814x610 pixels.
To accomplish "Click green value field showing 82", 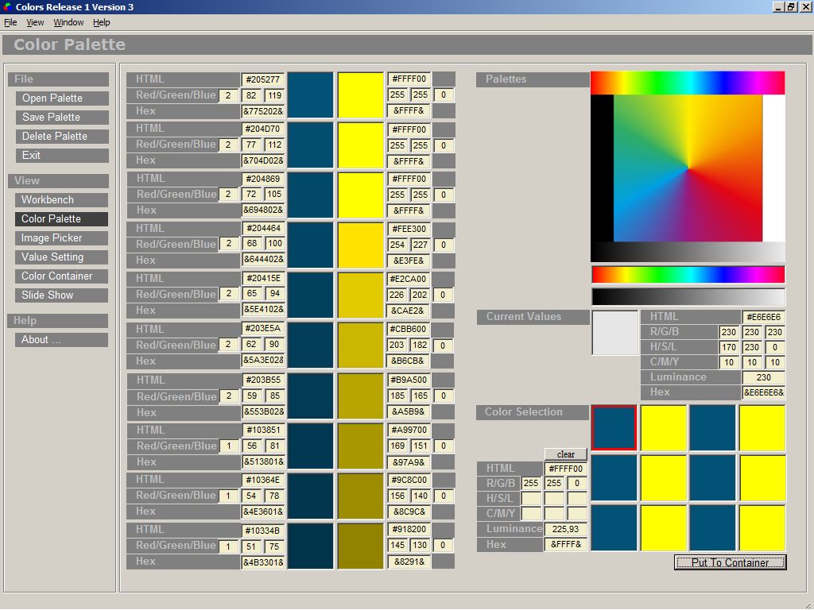I will pyautogui.click(x=251, y=95).
